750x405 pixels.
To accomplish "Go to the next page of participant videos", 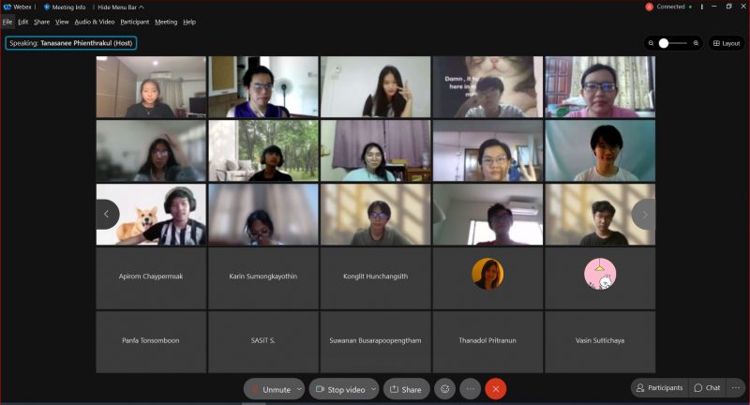I will 644,215.
